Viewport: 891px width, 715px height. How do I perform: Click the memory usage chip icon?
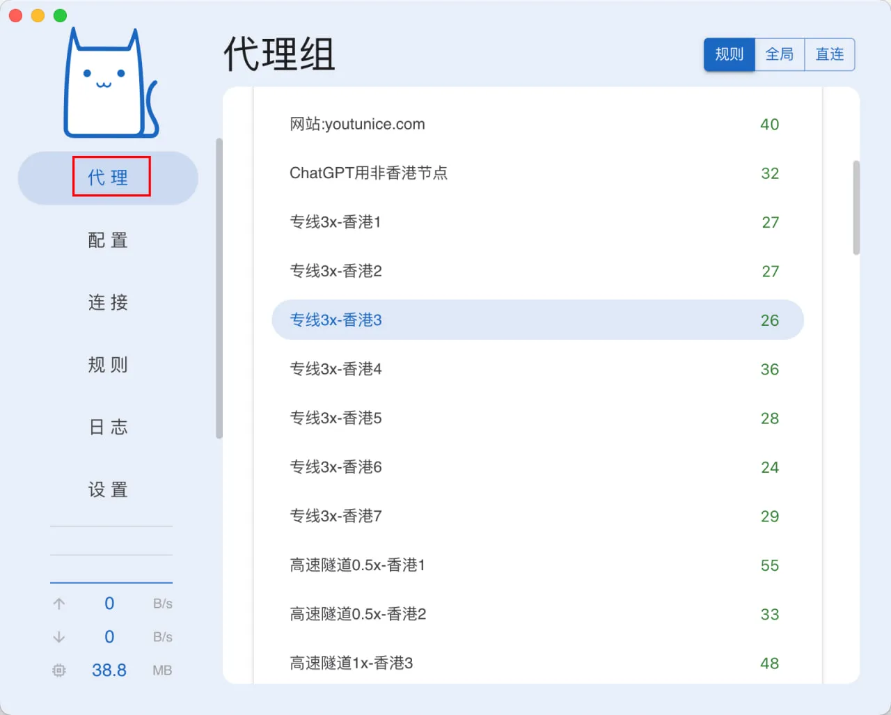[58, 670]
